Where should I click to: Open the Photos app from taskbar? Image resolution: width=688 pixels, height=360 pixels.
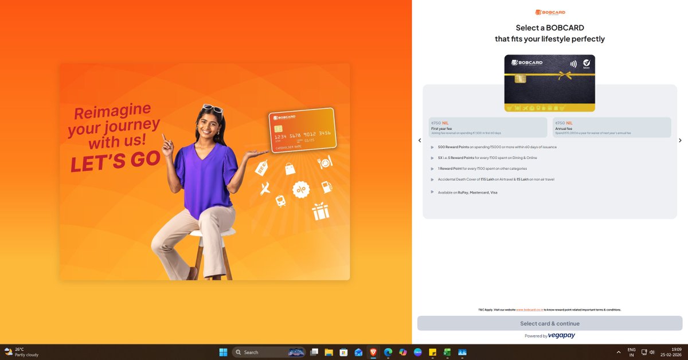point(462,352)
